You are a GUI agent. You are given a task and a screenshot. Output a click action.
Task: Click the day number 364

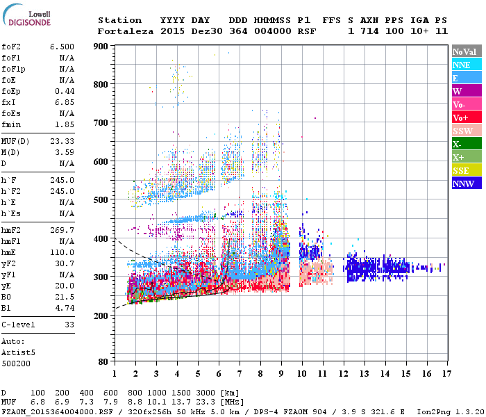click(x=238, y=31)
